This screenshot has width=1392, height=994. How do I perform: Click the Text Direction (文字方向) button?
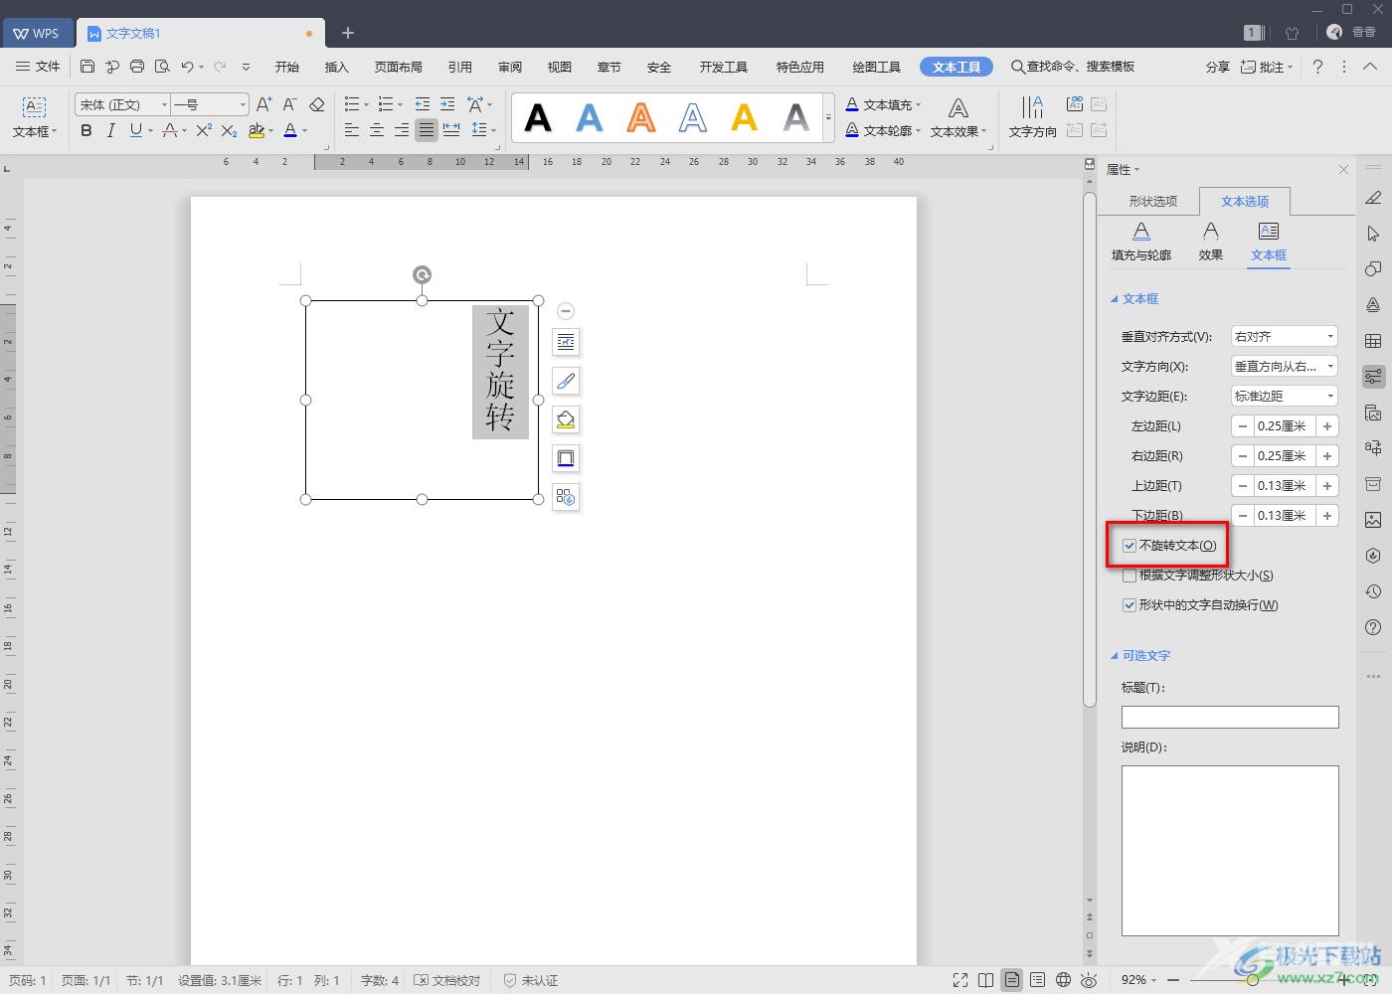click(x=1033, y=117)
